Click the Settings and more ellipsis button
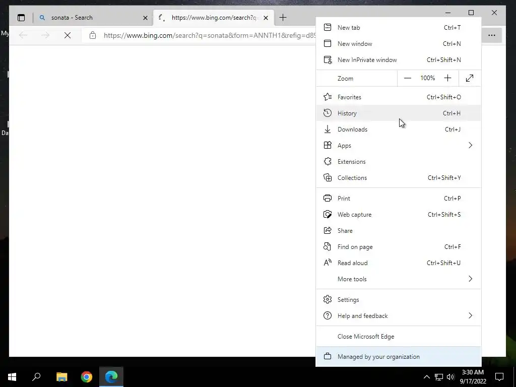The width and height of the screenshot is (516, 387). (492, 35)
